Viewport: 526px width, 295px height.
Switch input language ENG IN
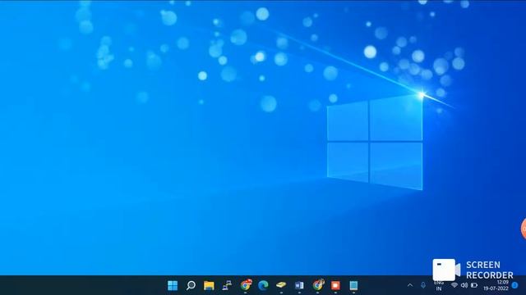pyautogui.click(x=439, y=285)
